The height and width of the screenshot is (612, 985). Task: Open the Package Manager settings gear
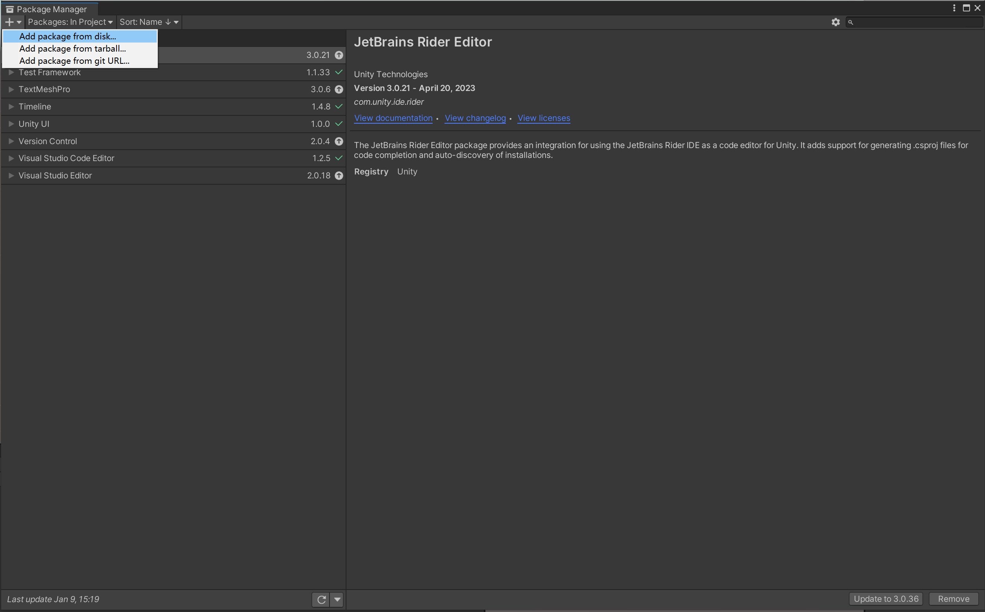[836, 22]
